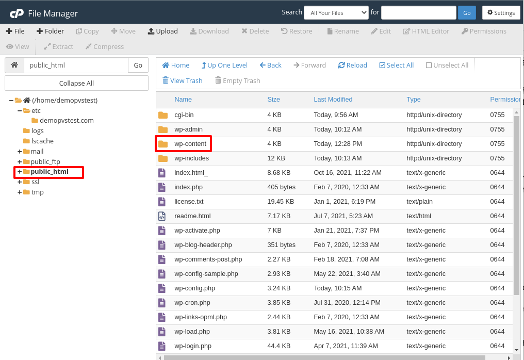Click Delete in the toolbar
This screenshot has width=524, height=360.
(255, 31)
